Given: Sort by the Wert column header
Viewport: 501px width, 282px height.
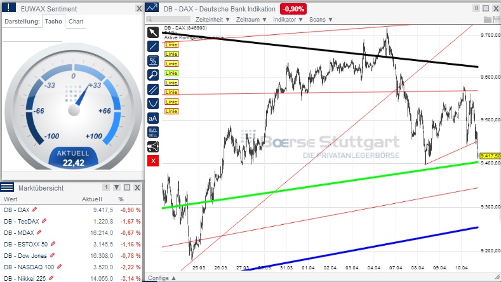Looking at the screenshot, I should 11,199.
